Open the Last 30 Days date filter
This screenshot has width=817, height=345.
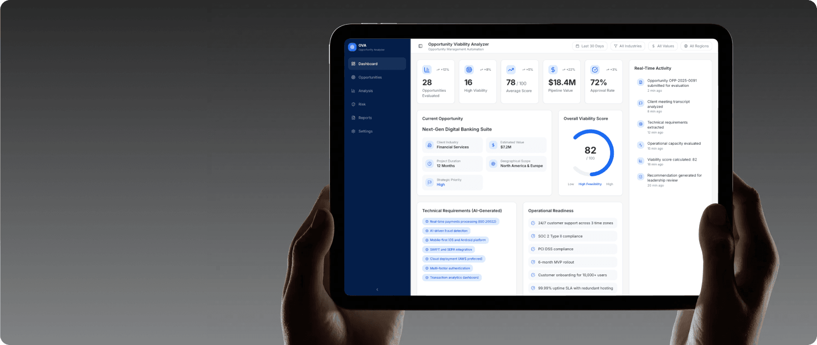click(x=590, y=46)
